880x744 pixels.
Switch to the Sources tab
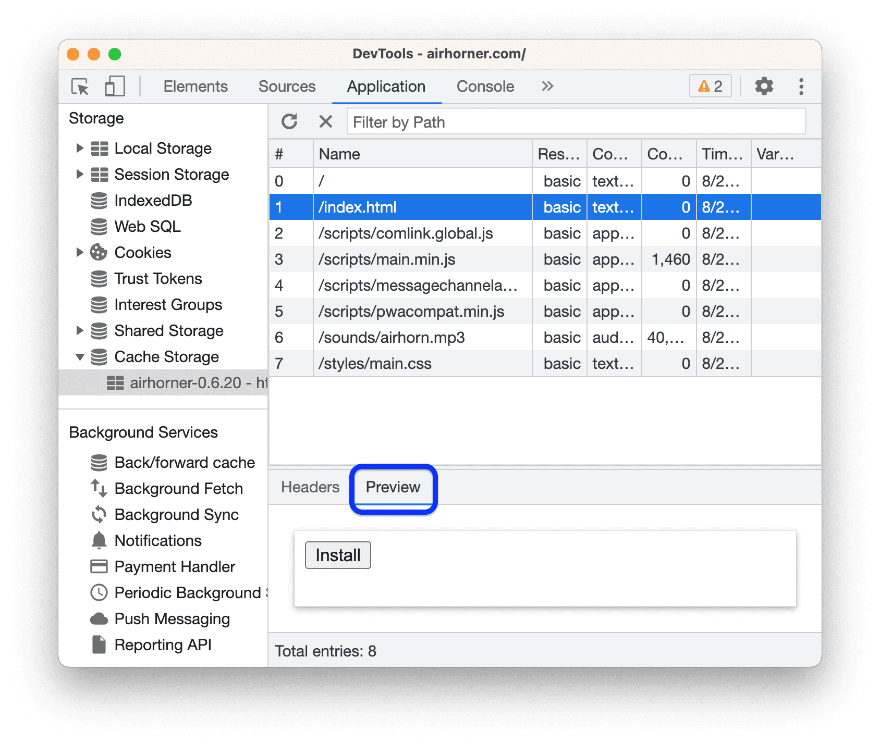pos(287,86)
